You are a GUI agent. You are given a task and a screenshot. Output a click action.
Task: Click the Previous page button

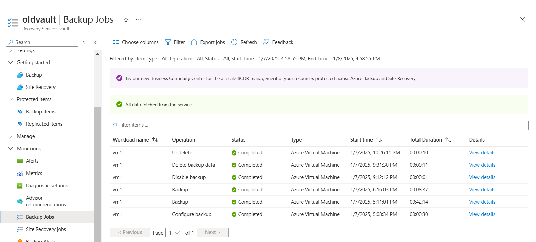(x=130, y=232)
